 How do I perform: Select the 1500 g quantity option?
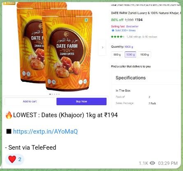(144, 55)
